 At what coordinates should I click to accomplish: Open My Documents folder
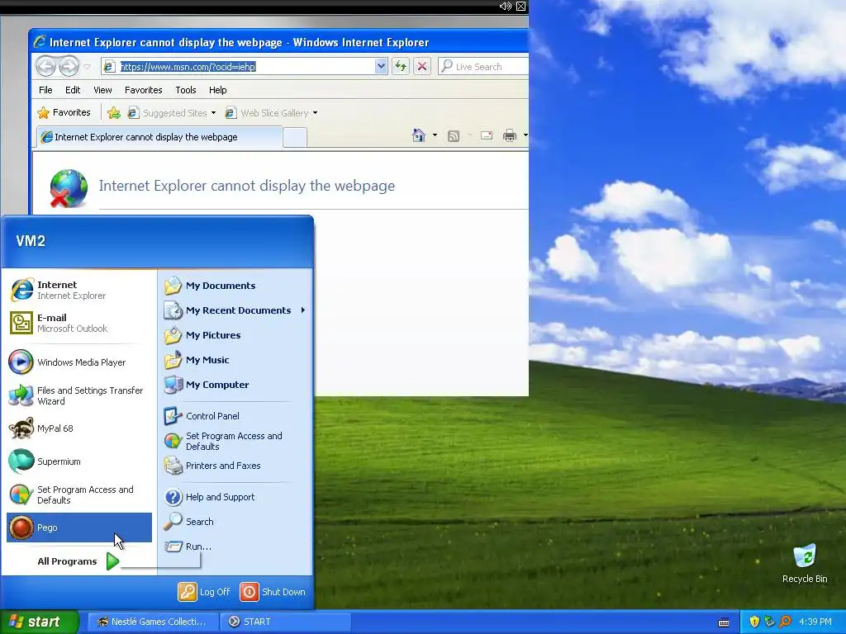(235, 286)
